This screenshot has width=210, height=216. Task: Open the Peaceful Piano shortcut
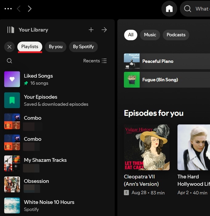167,61
